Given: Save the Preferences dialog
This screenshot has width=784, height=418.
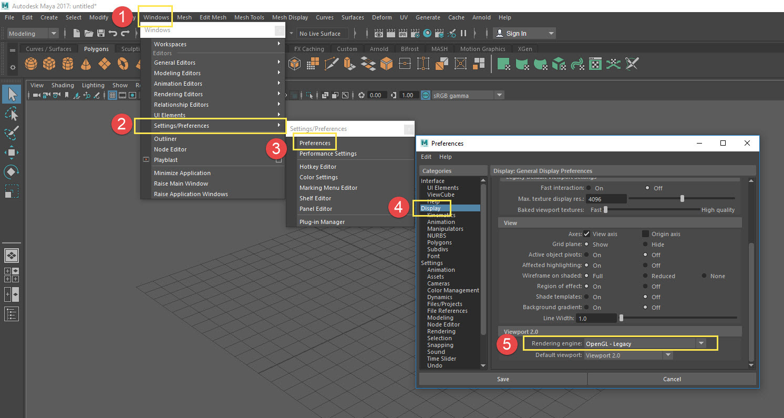Looking at the screenshot, I should tap(503, 379).
